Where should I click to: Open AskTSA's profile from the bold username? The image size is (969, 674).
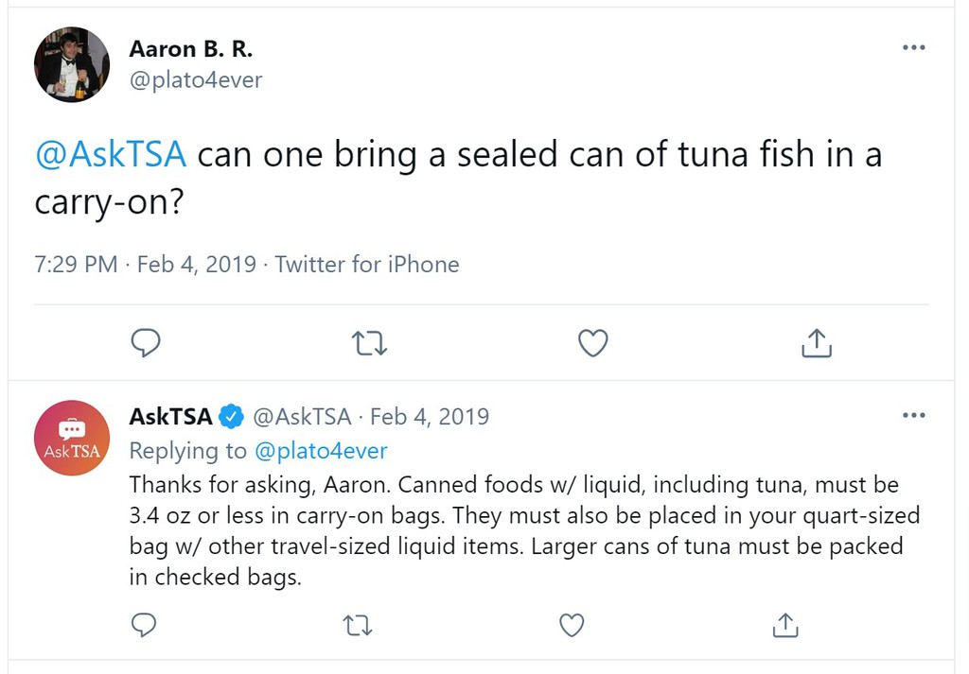[169, 416]
